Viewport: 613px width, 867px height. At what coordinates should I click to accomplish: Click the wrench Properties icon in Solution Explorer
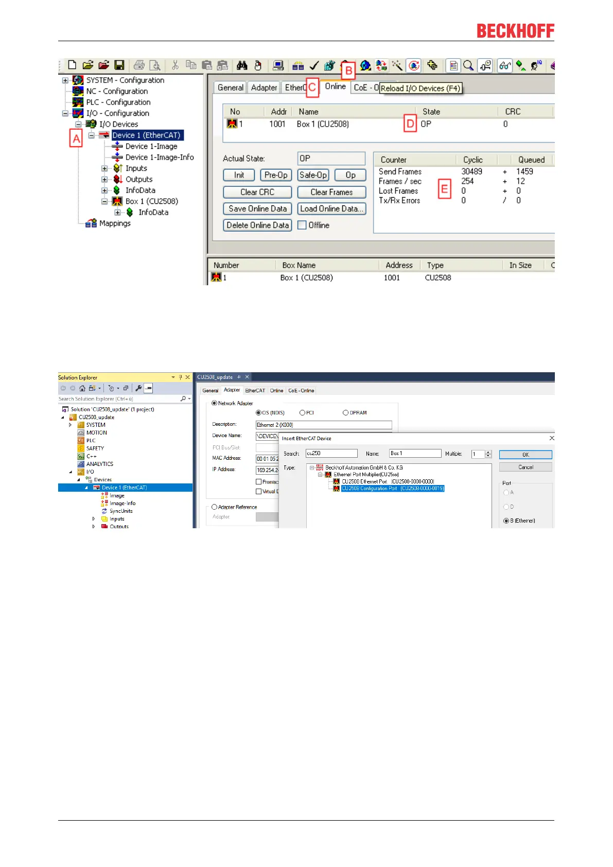(138, 388)
